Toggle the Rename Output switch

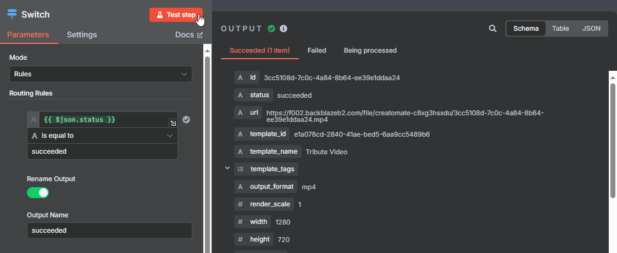(38, 193)
